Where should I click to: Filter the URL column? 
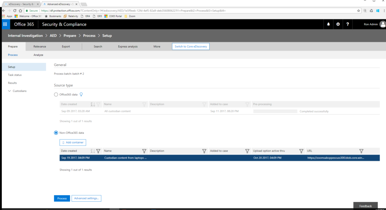[x=361, y=151]
